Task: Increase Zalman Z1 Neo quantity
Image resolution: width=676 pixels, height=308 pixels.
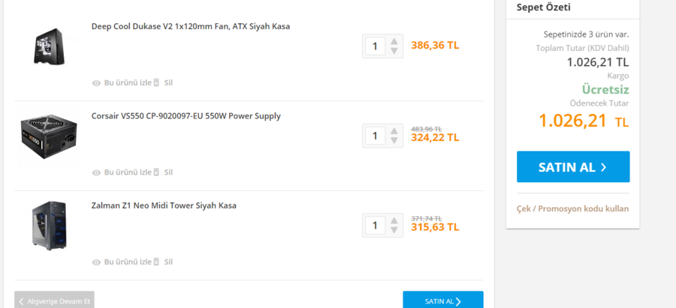Action: pyautogui.click(x=394, y=220)
